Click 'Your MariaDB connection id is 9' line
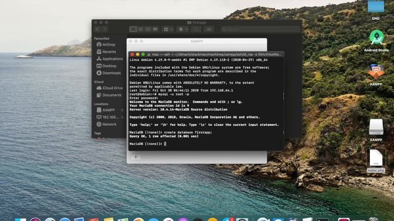 [x=159, y=106]
